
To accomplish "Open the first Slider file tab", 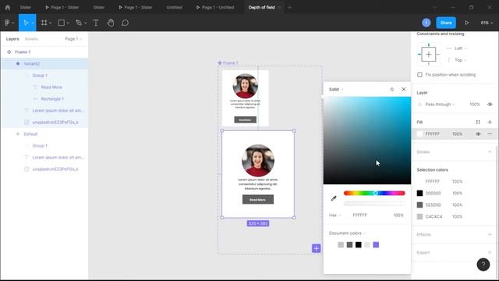I will pyautogui.click(x=26, y=7).
